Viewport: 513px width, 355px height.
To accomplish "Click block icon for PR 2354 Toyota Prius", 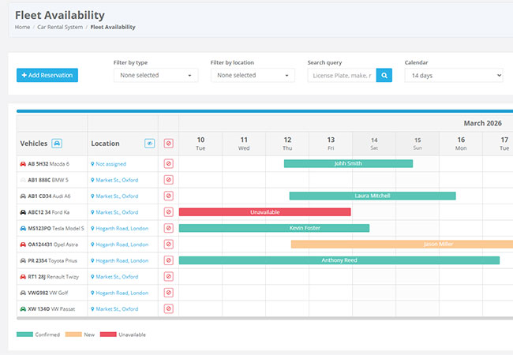I will (168, 260).
